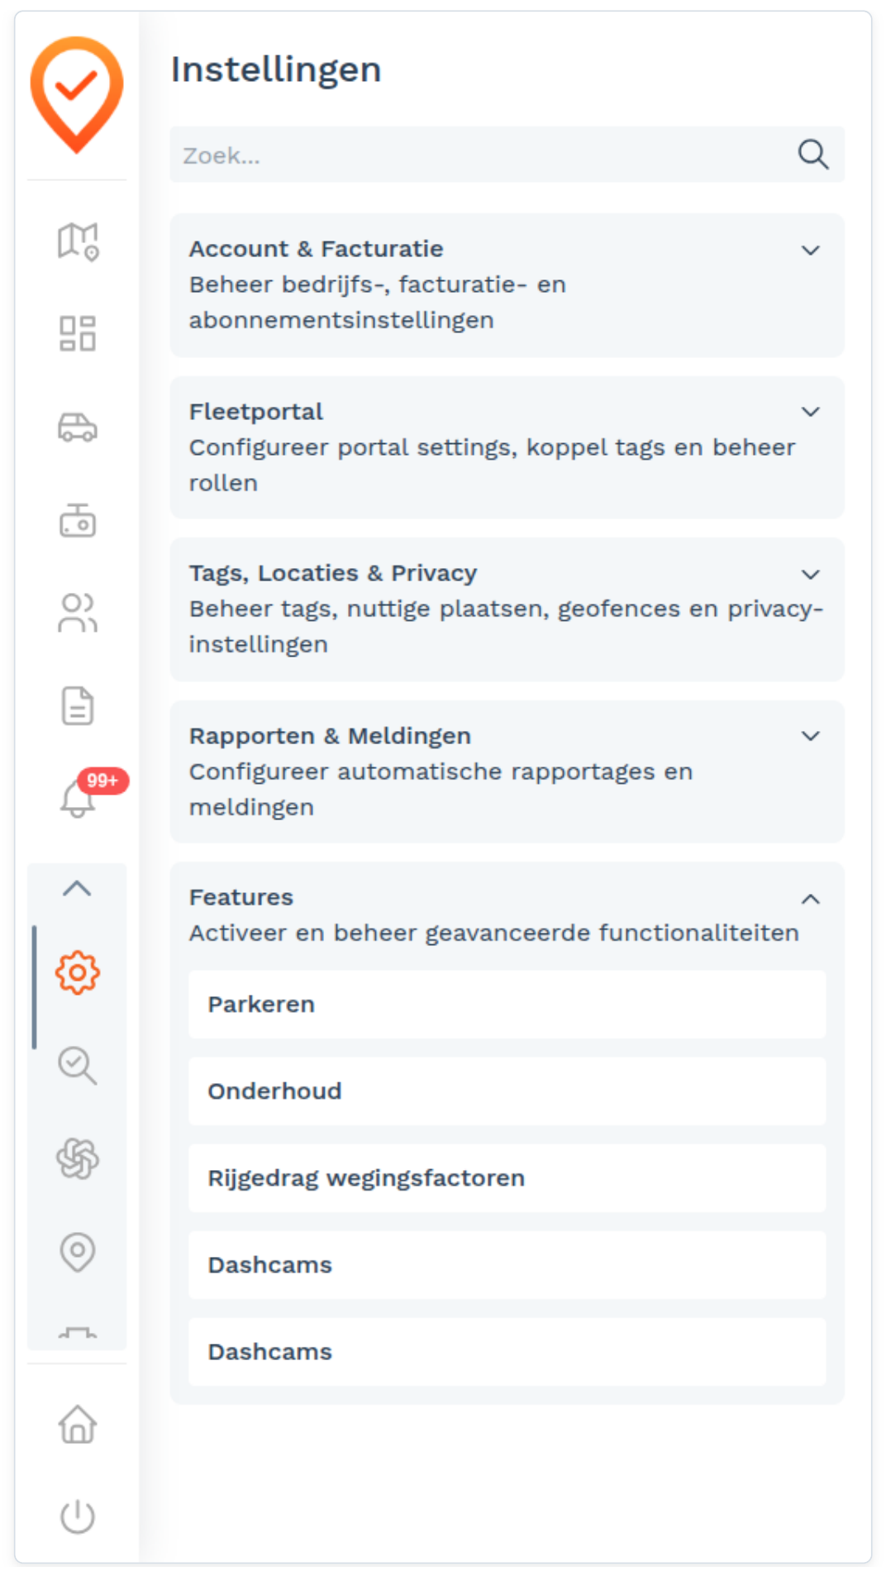The image size is (886, 1581).
Task: Open the dashboard grid sidebar icon
Action: 78,333
